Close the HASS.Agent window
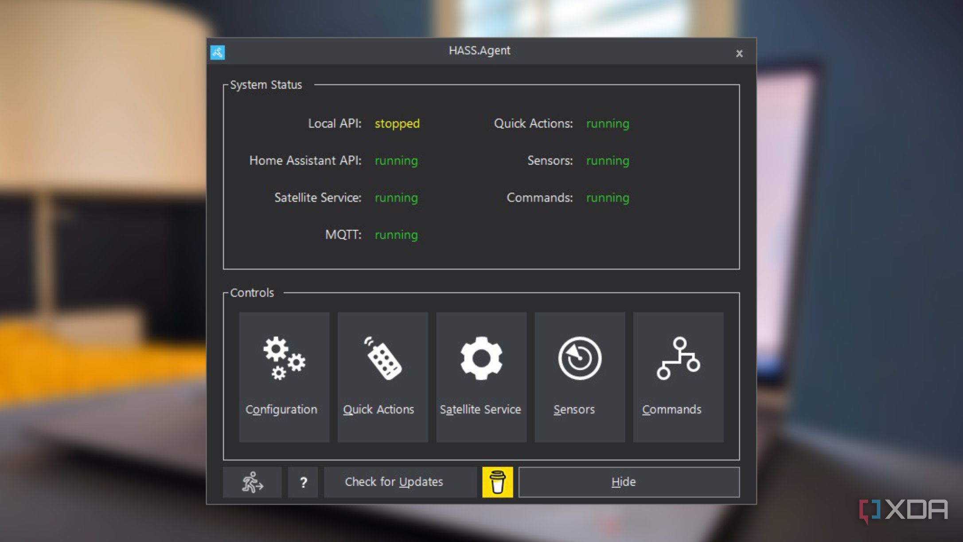Viewport: 963px width, 542px height. tap(739, 53)
